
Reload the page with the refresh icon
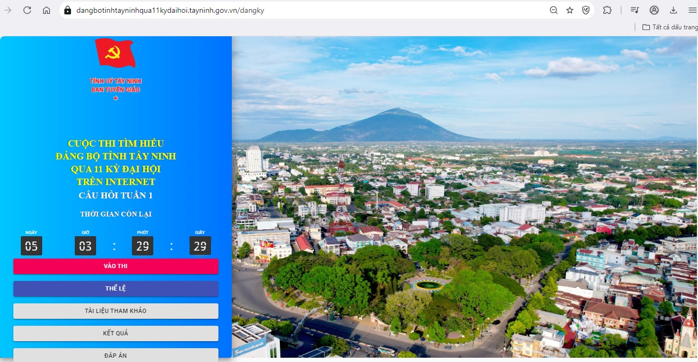pyautogui.click(x=27, y=10)
